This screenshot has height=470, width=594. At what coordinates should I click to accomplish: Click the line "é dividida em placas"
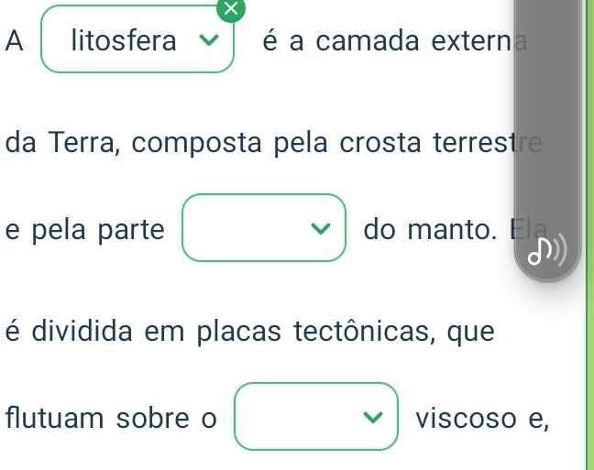[x=143, y=332]
